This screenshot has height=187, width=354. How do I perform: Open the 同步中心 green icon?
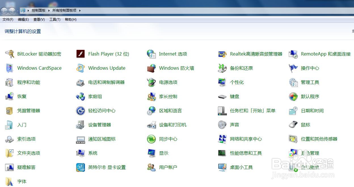pos(151,139)
